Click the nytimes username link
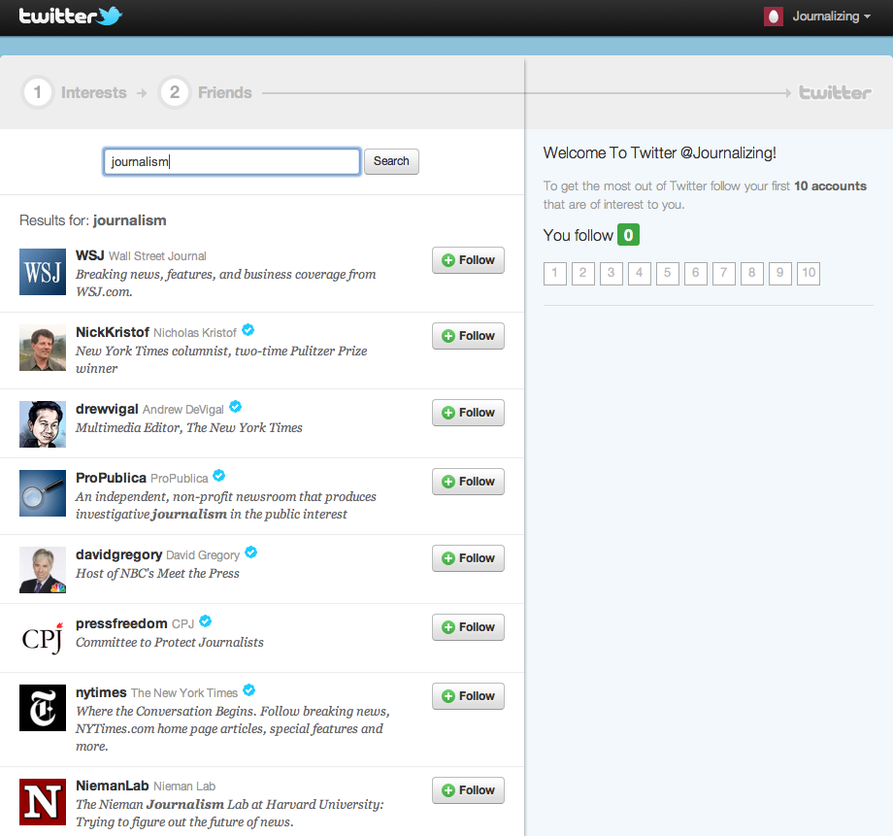 pos(101,693)
